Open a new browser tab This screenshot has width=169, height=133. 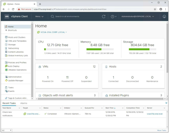pos(40,4)
